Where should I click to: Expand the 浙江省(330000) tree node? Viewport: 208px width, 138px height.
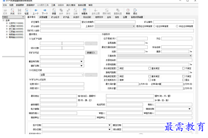pyautogui.click(x=7, y=29)
